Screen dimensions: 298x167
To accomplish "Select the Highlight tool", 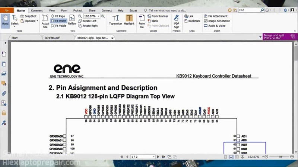I will pyautogui.click(x=129, y=20).
